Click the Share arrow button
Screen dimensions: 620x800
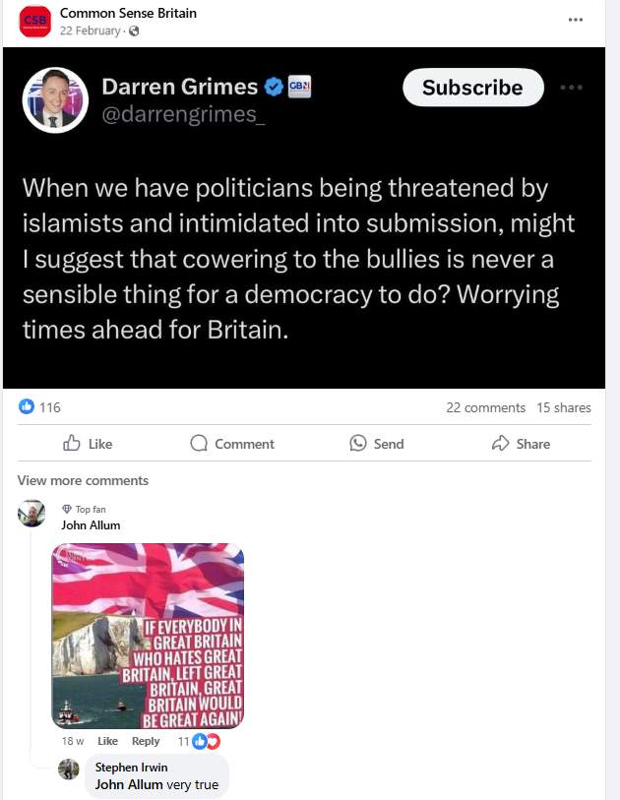(x=521, y=444)
